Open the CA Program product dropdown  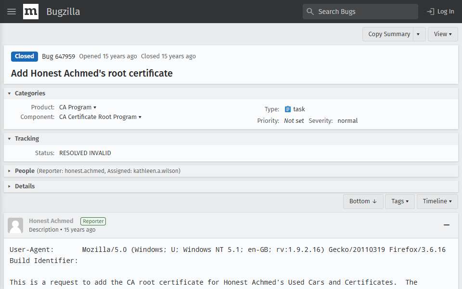[78, 107]
